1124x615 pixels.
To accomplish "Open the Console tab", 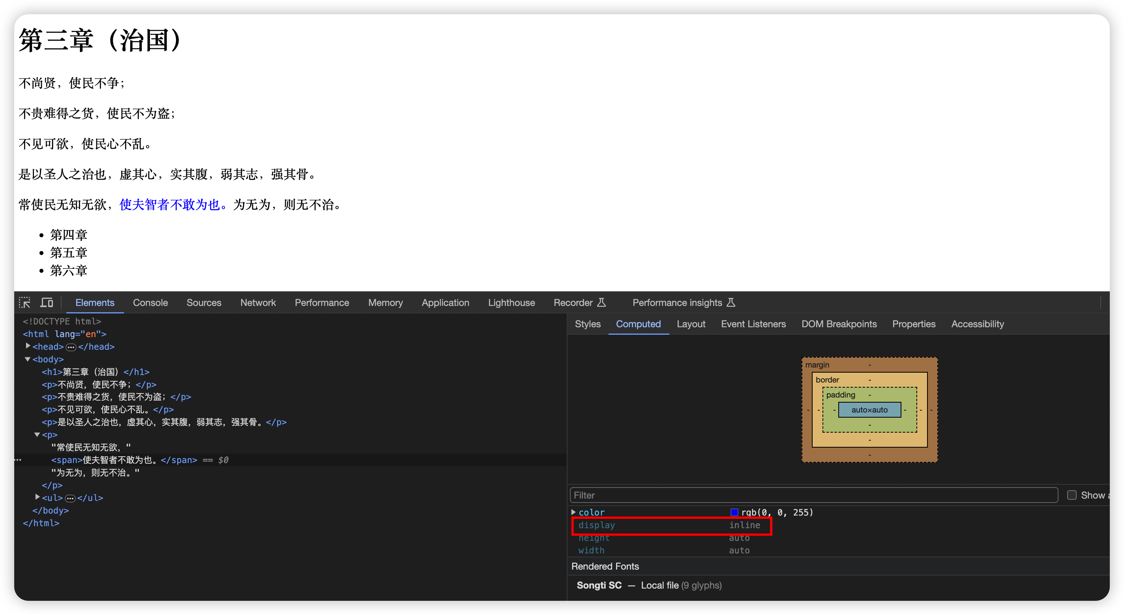I will point(150,302).
